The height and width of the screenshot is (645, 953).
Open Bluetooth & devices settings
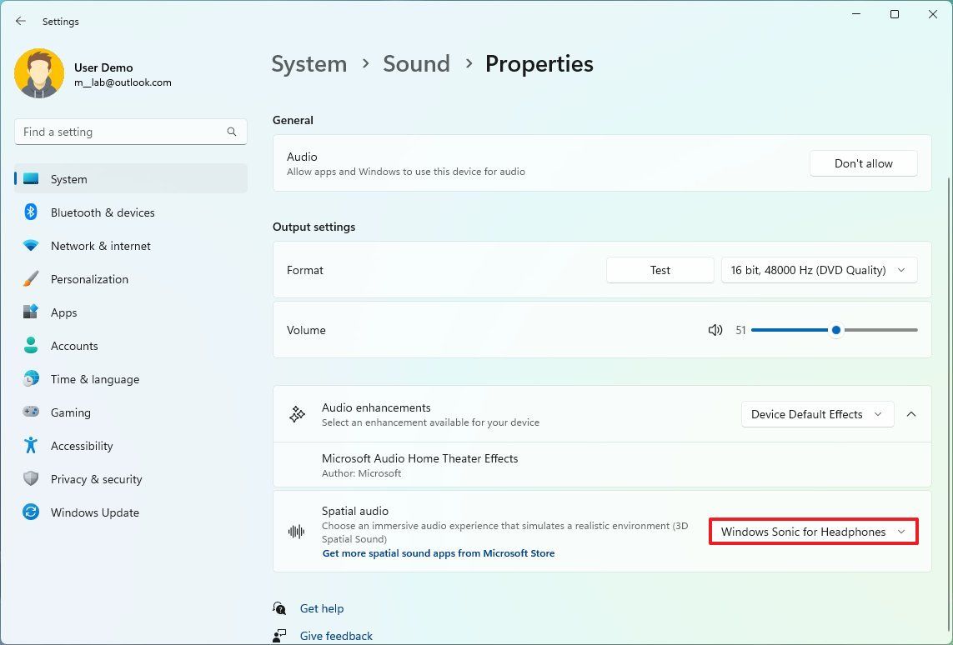click(102, 212)
